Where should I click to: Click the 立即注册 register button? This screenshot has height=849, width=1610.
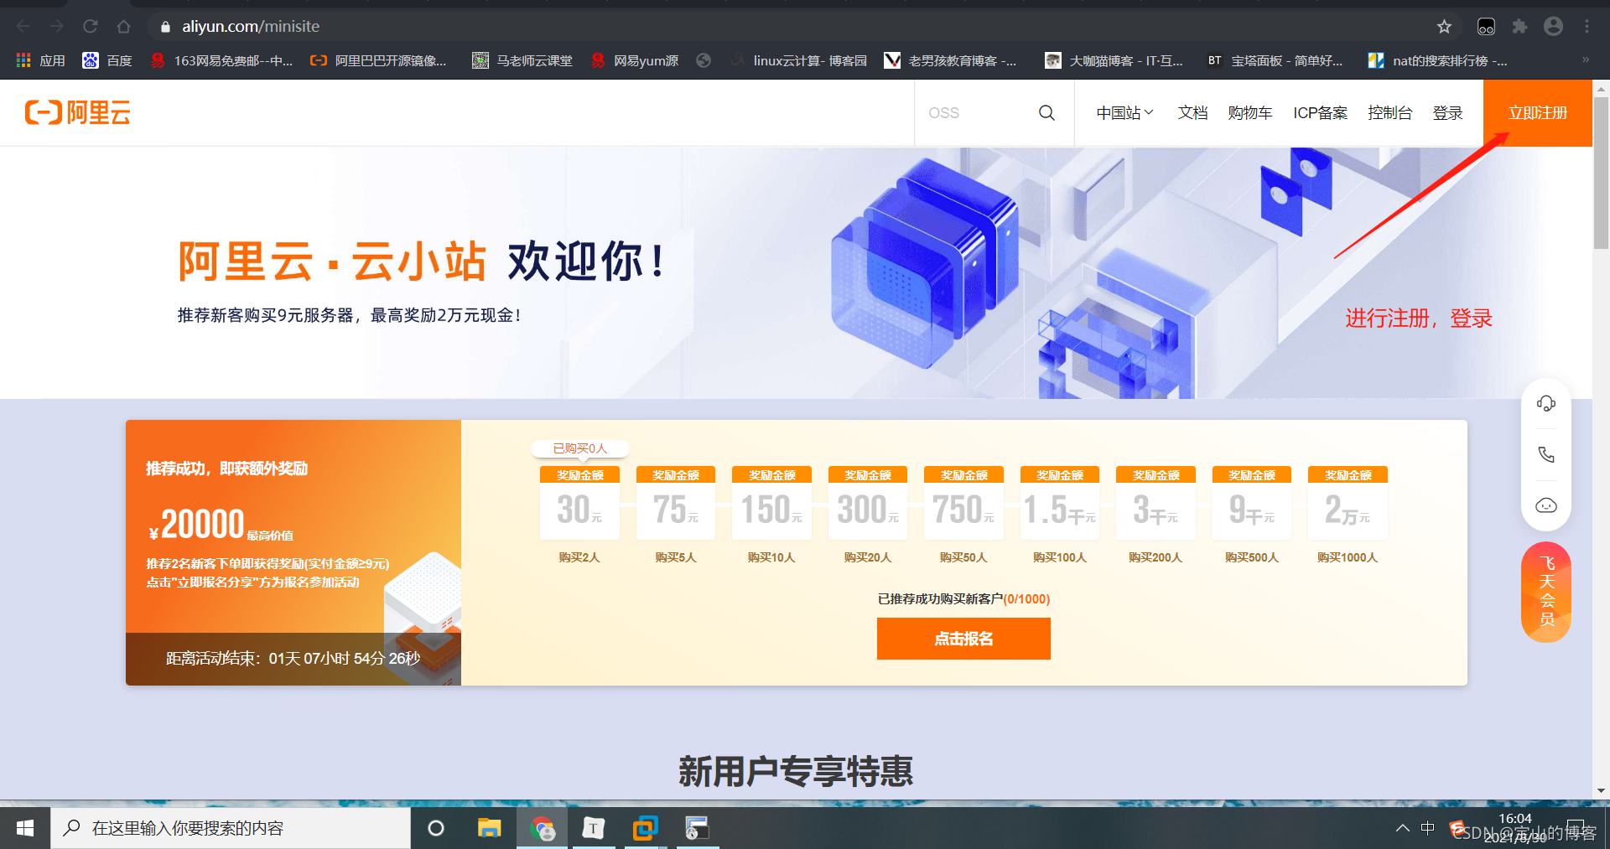tap(1537, 113)
